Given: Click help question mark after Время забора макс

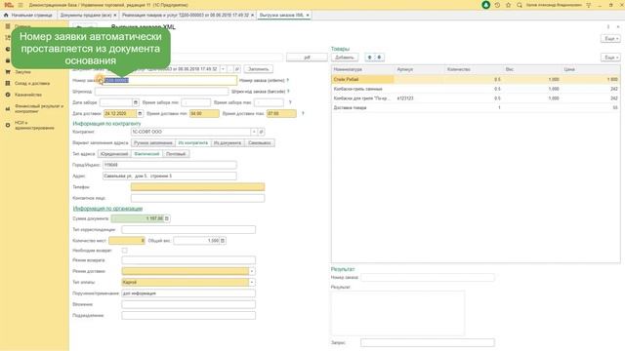Looking at the screenshot, I should (x=290, y=102).
